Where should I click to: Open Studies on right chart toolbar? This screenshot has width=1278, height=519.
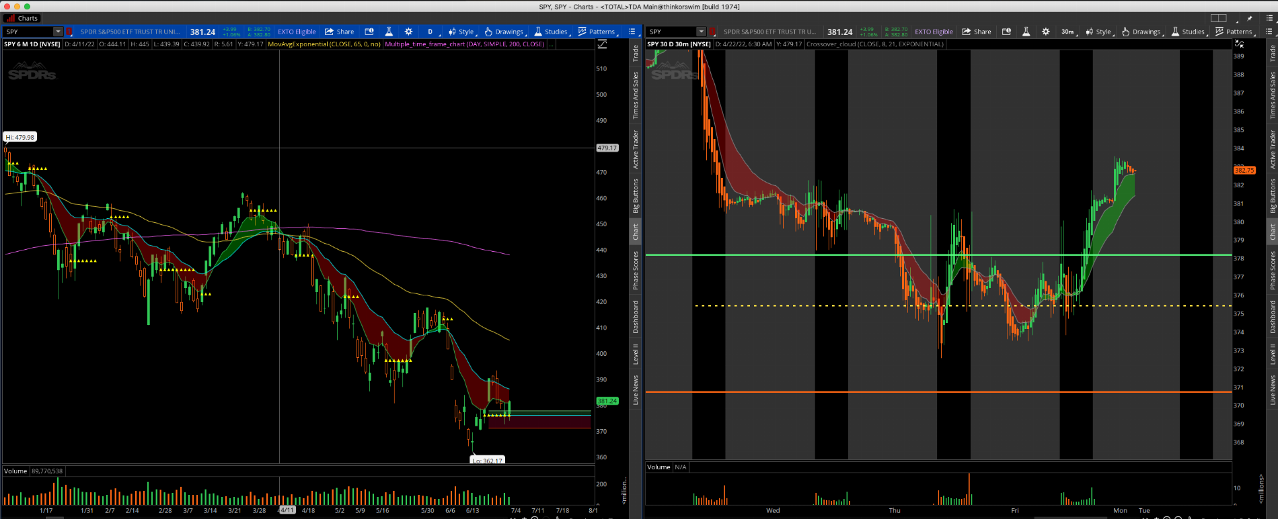point(1189,32)
